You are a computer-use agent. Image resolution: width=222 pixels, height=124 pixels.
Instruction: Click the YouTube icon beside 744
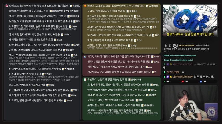pos(183,82)
